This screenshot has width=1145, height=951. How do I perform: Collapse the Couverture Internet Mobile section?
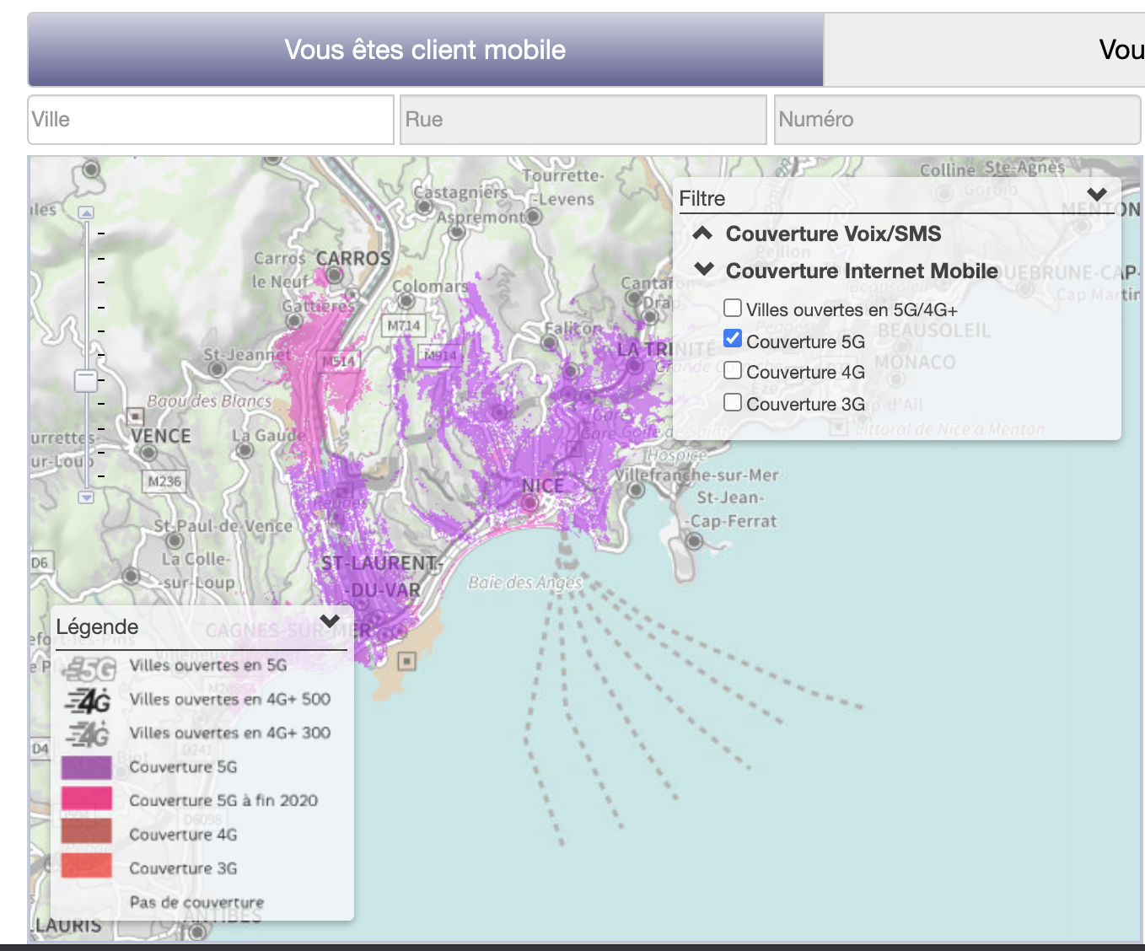click(x=703, y=270)
